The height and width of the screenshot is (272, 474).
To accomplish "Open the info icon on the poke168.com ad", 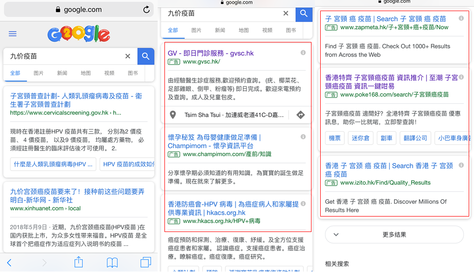I will coord(461,77).
